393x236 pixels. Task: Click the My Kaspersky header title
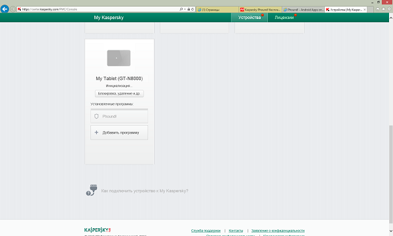(109, 18)
